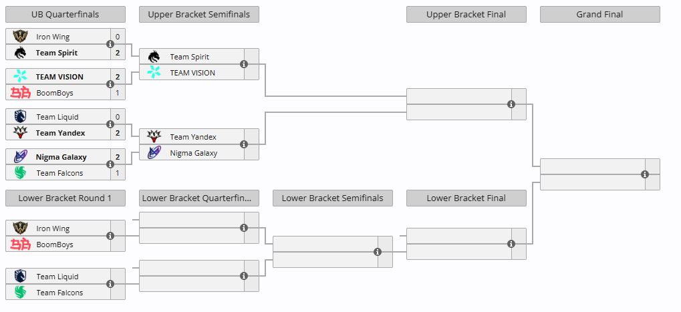Open the Lower Bracket Final info icon
681x312 pixels.
pyautogui.click(x=511, y=244)
